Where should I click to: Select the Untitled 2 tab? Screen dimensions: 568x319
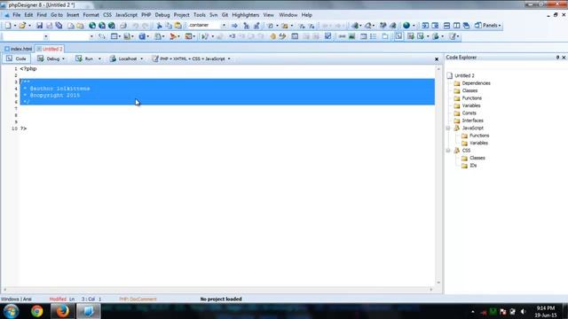(50, 49)
